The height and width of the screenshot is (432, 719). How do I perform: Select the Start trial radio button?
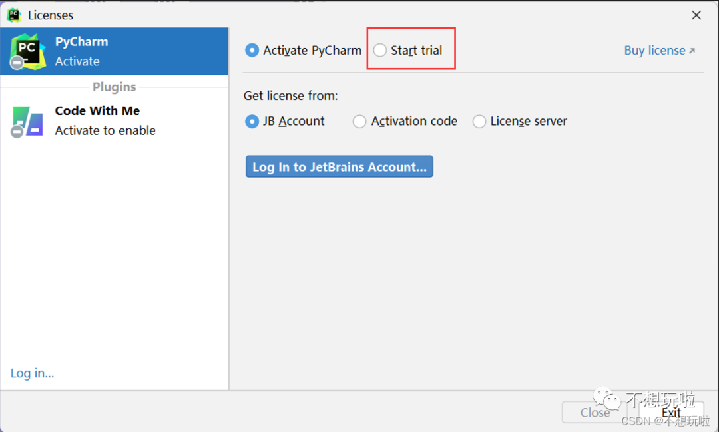point(380,50)
